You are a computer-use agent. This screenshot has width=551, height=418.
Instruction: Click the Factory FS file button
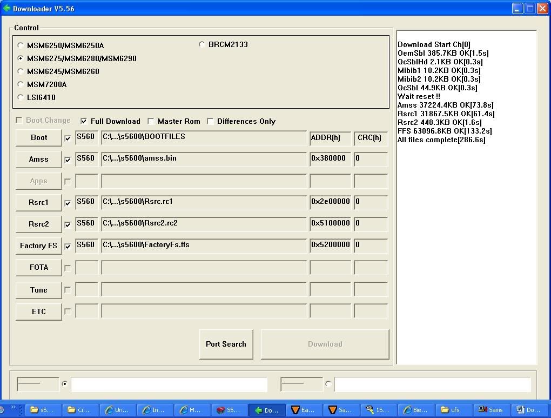(38, 246)
